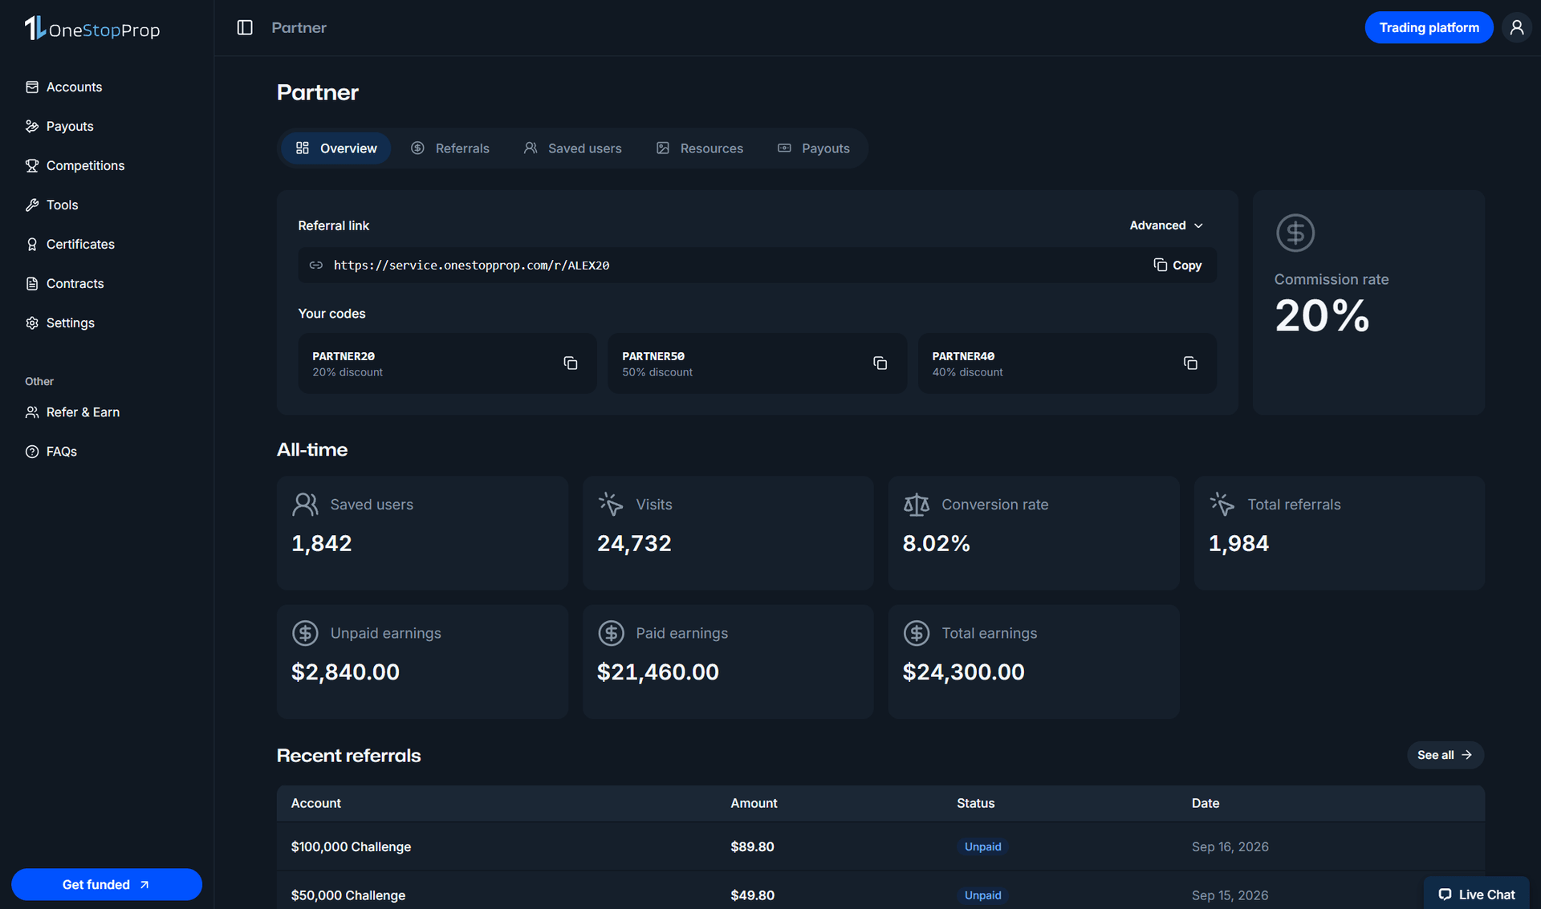Click the $49.80 amount cell
Screen dimensions: 1541x909
point(752,895)
